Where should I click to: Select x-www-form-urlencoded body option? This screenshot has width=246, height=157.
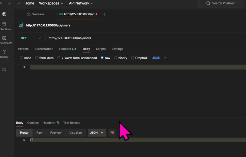point(59,58)
